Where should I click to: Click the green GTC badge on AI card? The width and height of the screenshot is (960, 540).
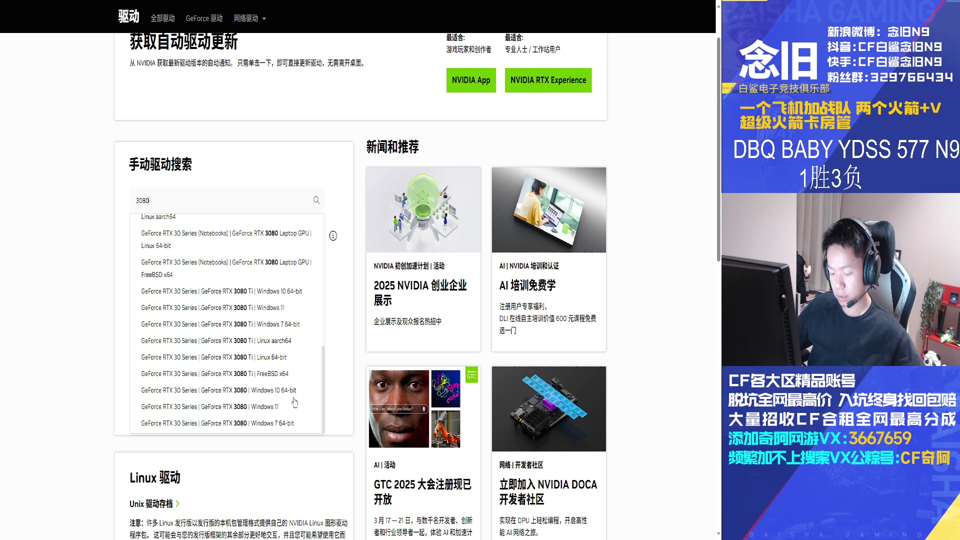click(471, 375)
